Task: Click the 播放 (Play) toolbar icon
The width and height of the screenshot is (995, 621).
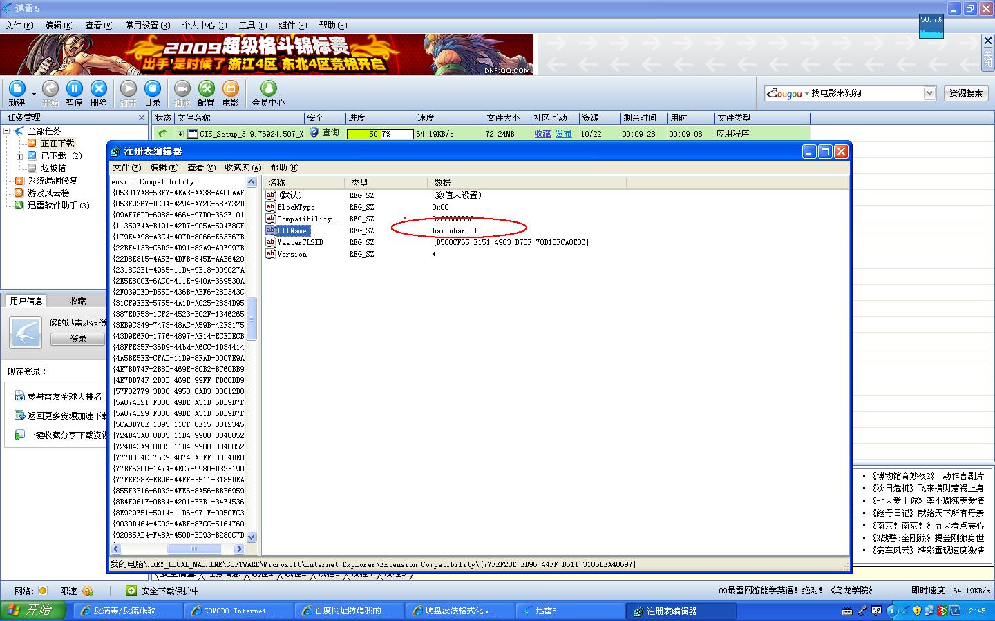Action: tap(182, 88)
